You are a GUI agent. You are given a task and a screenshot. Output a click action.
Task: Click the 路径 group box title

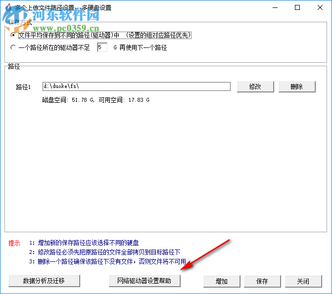[x=14, y=66]
